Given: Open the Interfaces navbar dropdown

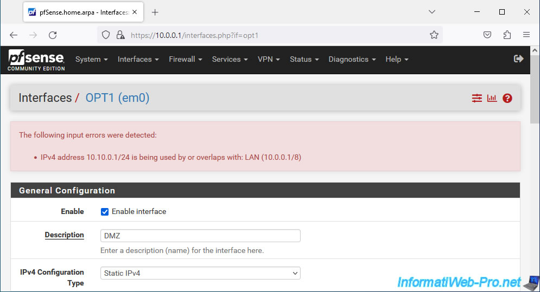Looking at the screenshot, I should [138, 59].
